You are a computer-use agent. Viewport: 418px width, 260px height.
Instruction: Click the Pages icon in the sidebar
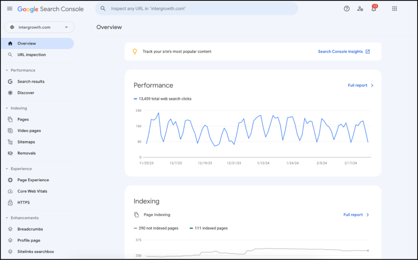coord(10,119)
